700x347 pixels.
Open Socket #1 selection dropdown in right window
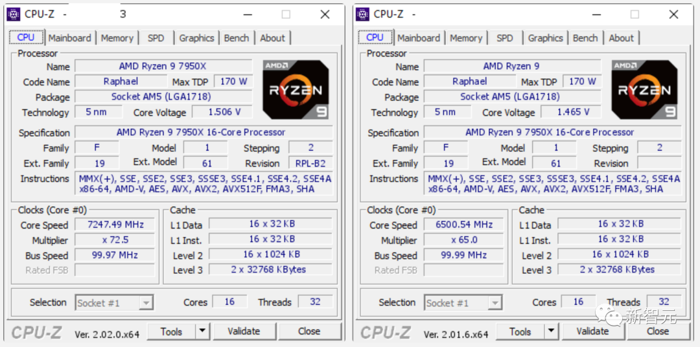(x=463, y=303)
